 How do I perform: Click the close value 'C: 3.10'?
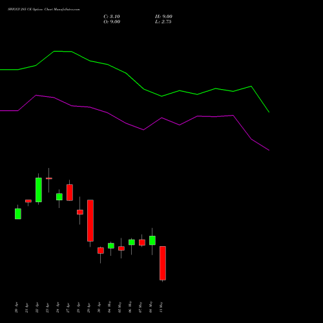pos(112,17)
